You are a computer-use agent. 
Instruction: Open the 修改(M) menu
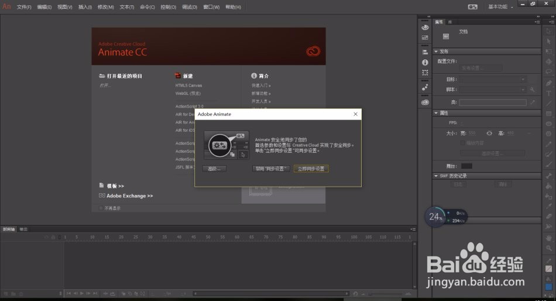[106, 7]
